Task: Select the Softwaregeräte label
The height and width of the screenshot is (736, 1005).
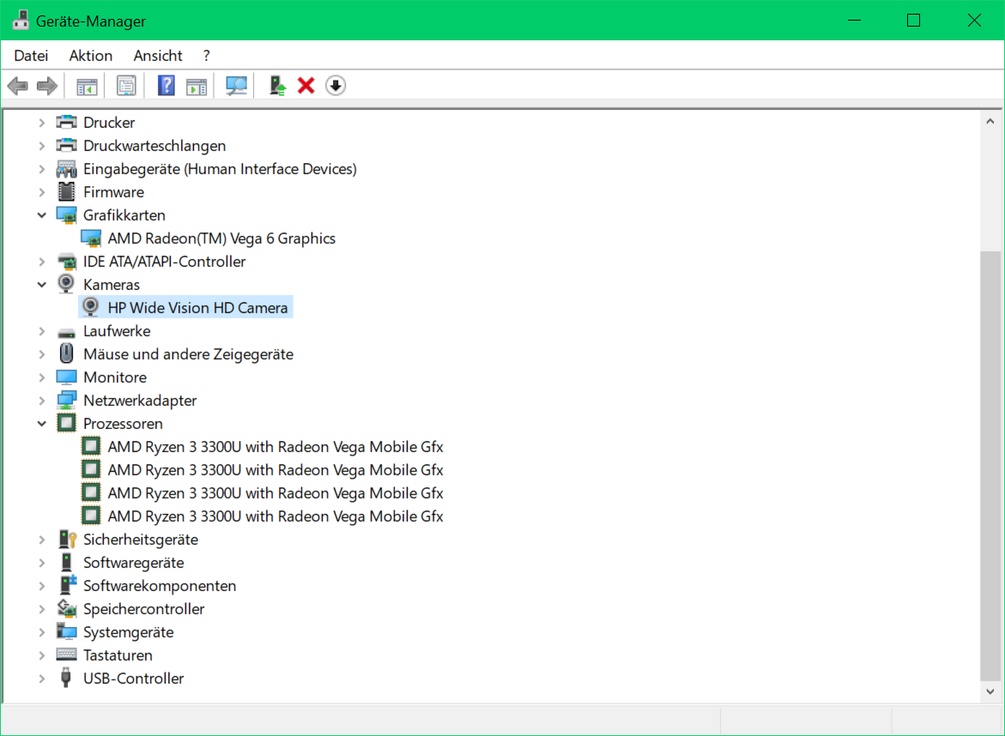Action: click(x=133, y=563)
